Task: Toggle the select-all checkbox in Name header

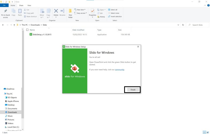Action: 27,30
